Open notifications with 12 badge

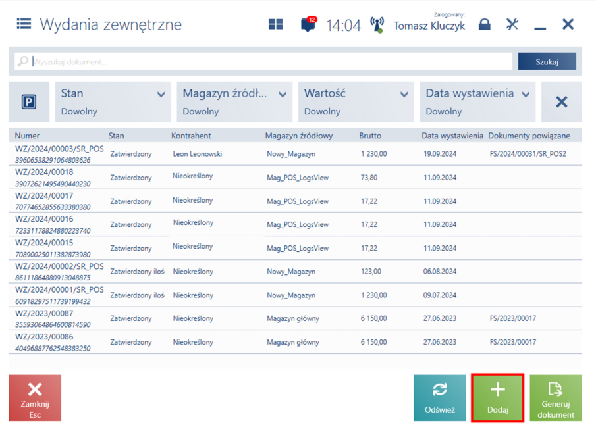pos(308,25)
